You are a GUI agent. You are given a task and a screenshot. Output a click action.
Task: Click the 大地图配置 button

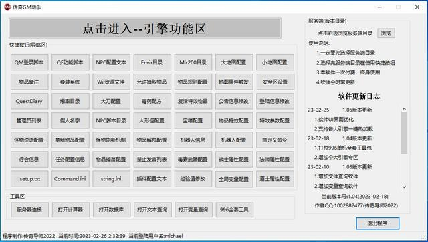click(234, 62)
